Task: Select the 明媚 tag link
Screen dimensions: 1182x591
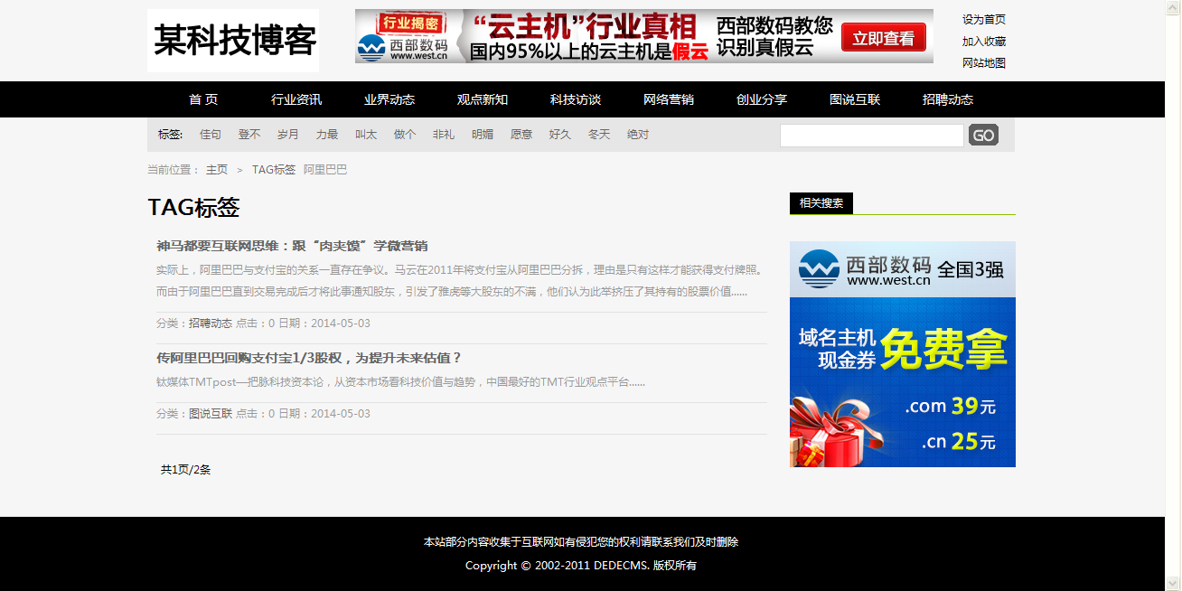Action: point(482,135)
